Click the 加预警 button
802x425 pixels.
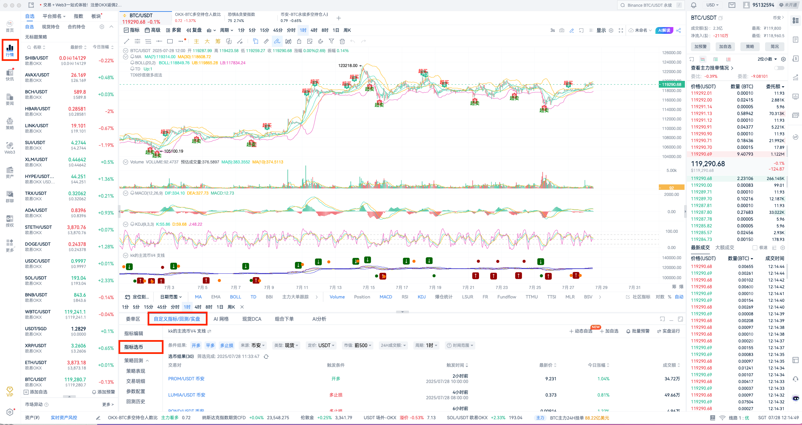click(700, 47)
